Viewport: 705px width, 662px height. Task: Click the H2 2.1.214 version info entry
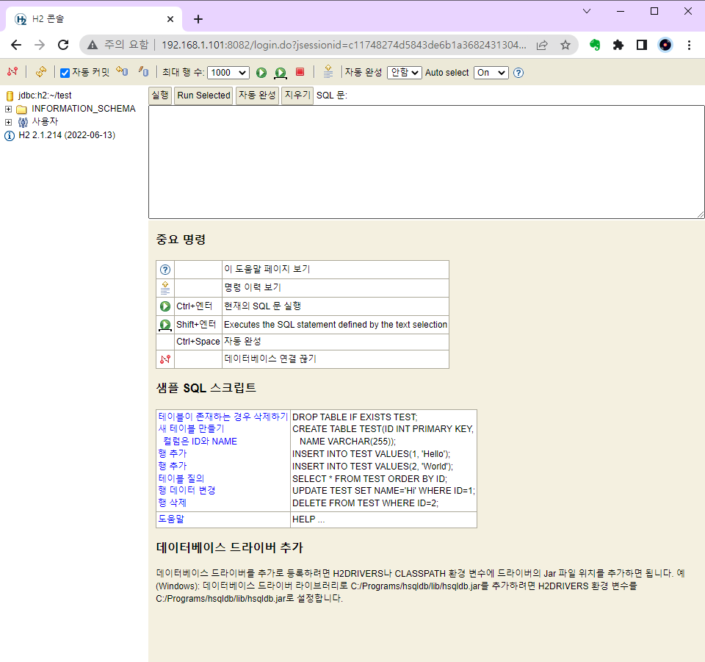point(67,135)
